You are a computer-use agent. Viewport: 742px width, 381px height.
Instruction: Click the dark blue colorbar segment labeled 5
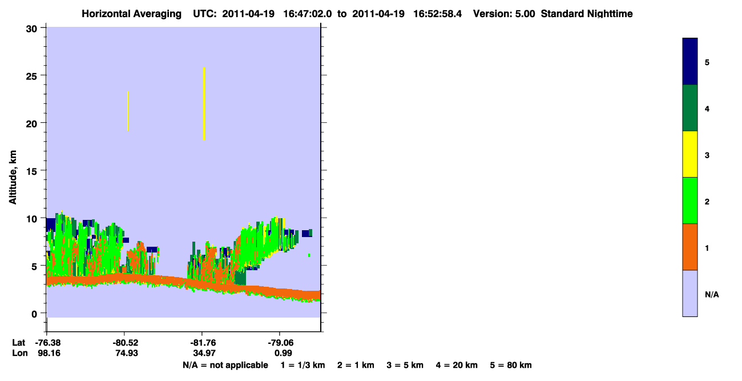690,62
